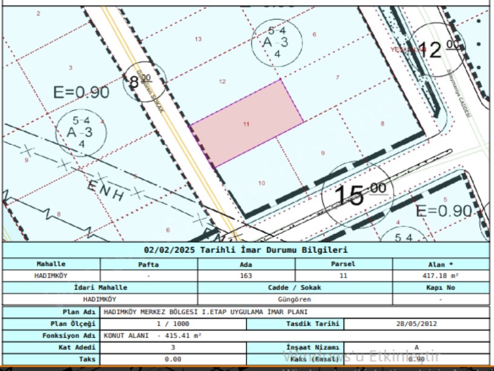Click the ENH power line label
Image resolution: width=494 pixels, height=371 pixels.
coord(106,190)
